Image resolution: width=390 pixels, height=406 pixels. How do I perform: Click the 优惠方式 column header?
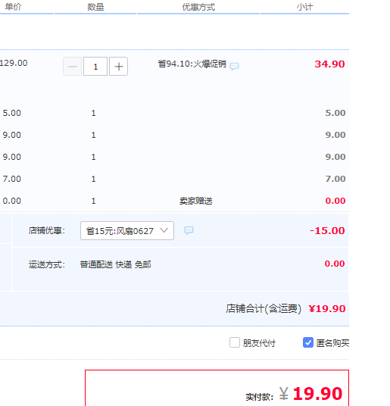tap(198, 7)
